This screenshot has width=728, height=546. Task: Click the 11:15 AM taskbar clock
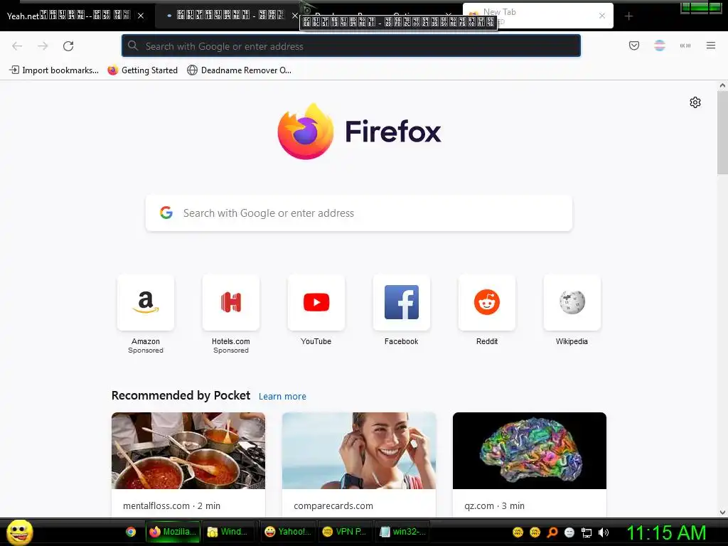tap(666, 532)
